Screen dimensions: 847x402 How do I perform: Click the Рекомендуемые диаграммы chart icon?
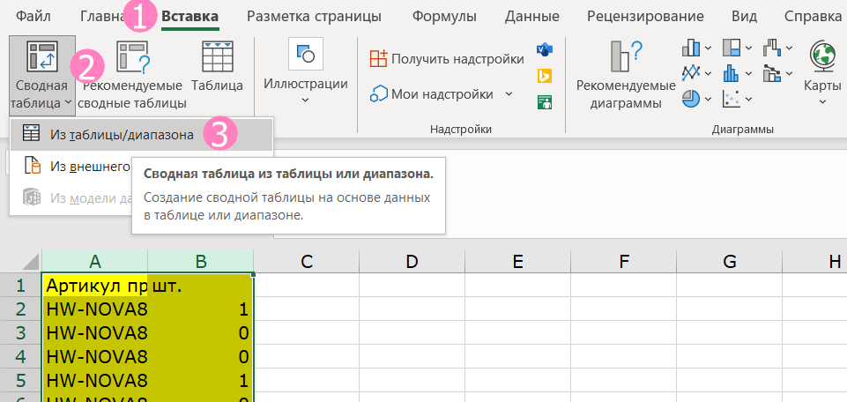click(625, 58)
